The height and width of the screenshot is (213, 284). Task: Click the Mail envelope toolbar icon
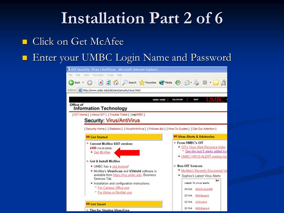click(187, 83)
